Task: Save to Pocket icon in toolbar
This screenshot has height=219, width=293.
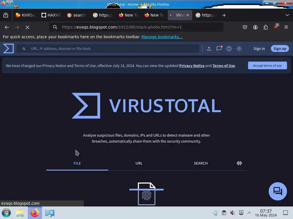Action: click(245, 27)
